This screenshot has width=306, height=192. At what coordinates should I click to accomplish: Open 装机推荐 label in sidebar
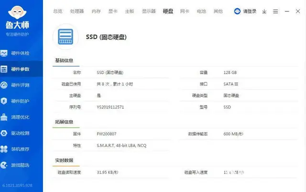(20, 149)
